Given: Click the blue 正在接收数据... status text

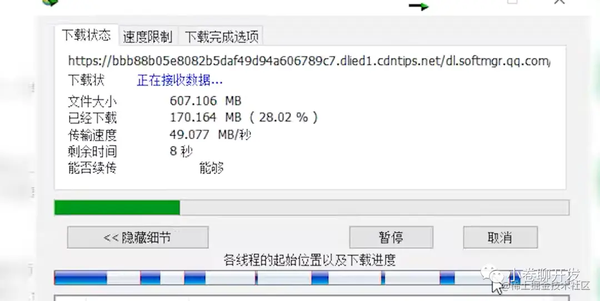Looking at the screenshot, I should 179,80.
